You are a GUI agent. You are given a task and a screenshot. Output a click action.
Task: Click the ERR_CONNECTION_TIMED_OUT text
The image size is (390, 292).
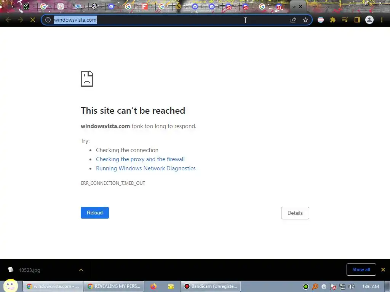click(113, 183)
